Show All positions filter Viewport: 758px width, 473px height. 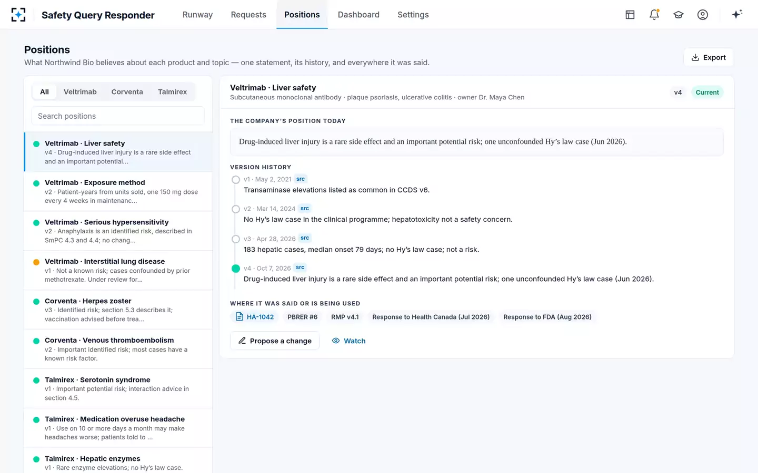pyautogui.click(x=44, y=92)
